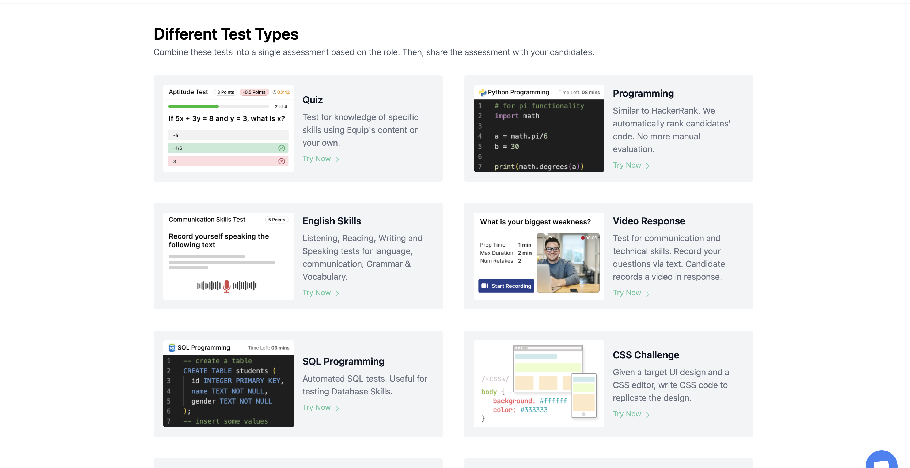Screen dimensions: 910x468
Task: Click the SQL database icon
Action: pyautogui.click(x=172, y=348)
